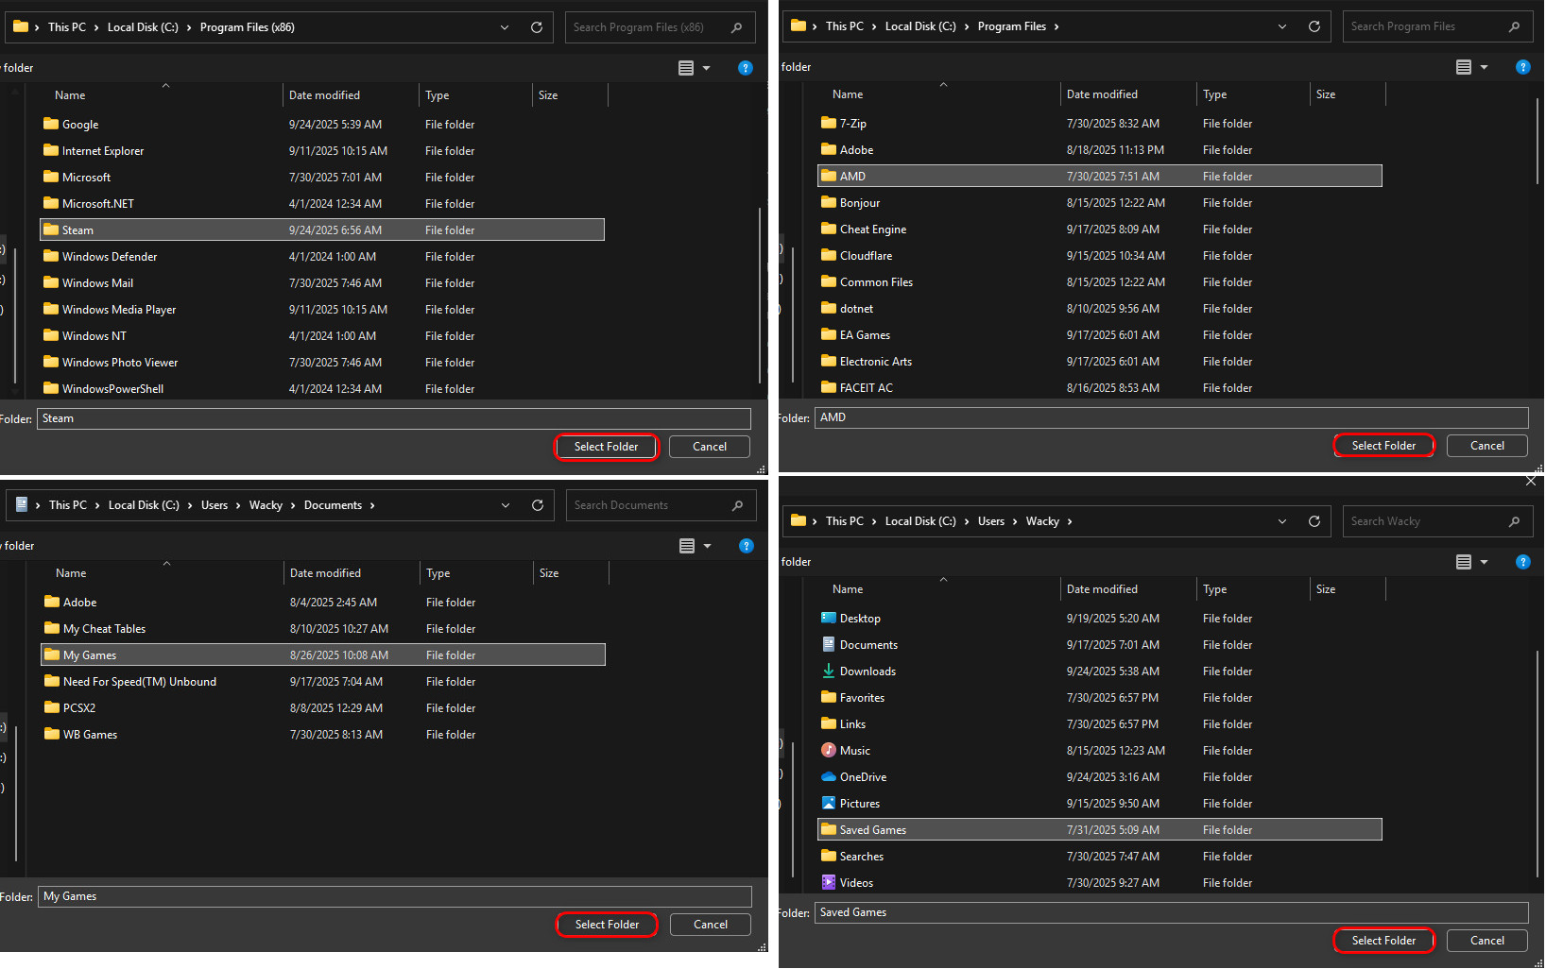Select the Pictures folder icon
1546x969 pixels.
(x=828, y=804)
